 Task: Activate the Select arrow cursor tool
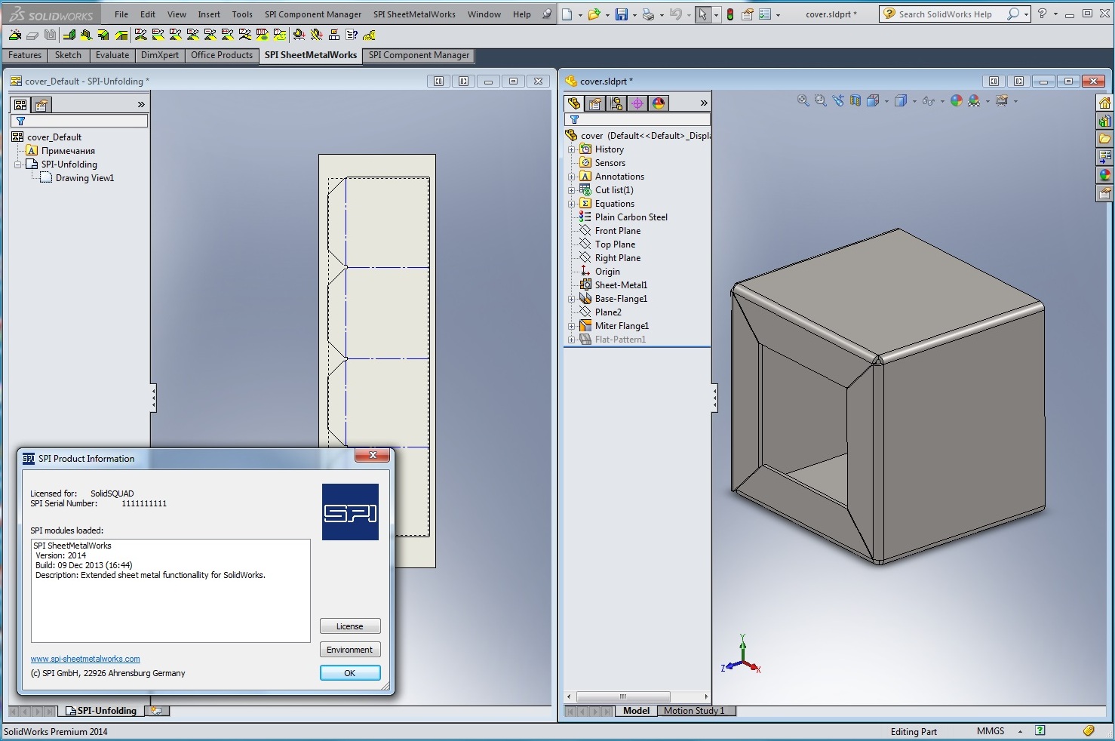pyautogui.click(x=703, y=14)
